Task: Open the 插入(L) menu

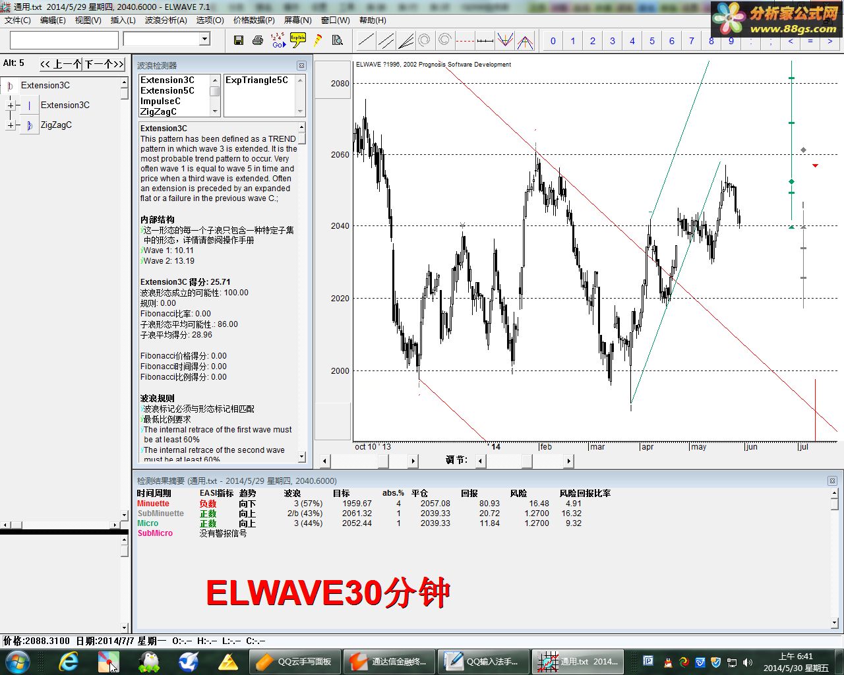Action: 123,20
